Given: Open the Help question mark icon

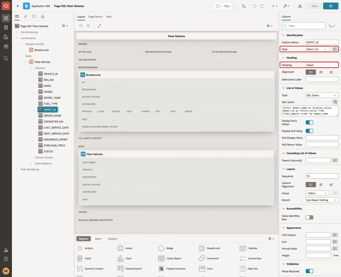Looking at the screenshot, I should click(6, 259).
